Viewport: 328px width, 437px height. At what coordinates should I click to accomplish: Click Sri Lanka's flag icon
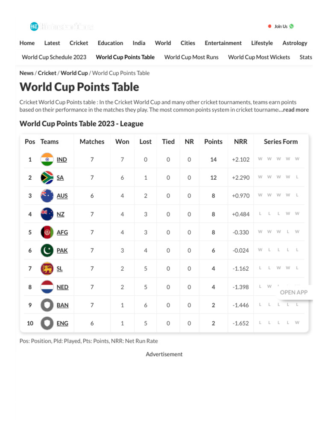[x=47, y=269]
